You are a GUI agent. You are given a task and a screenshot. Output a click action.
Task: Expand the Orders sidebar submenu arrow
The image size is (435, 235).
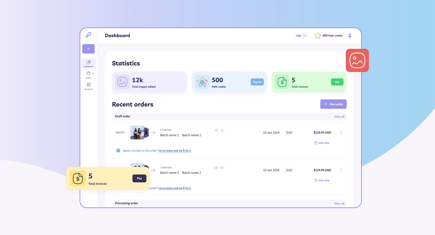click(x=93, y=73)
